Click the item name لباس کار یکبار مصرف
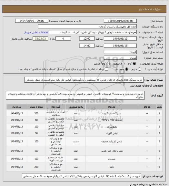Image resolution: width=169 pixels, height=186 pixels. pos(112,141)
